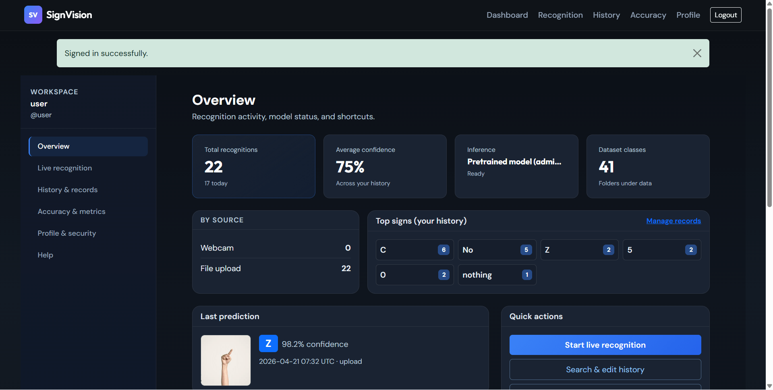Click the Dataset classes card

coord(648,166)
